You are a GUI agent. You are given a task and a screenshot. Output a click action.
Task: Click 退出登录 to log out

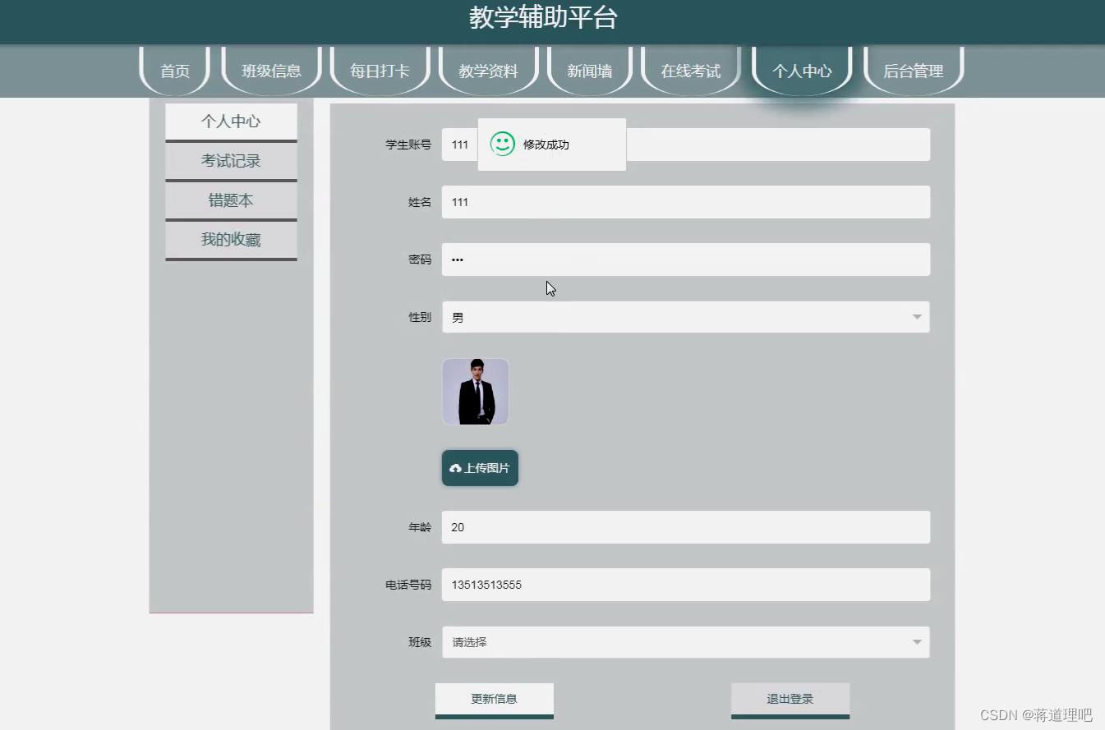790,697
